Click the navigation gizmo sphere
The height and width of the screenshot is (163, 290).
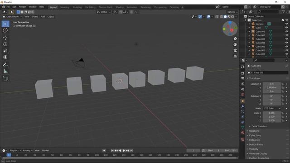230,29
